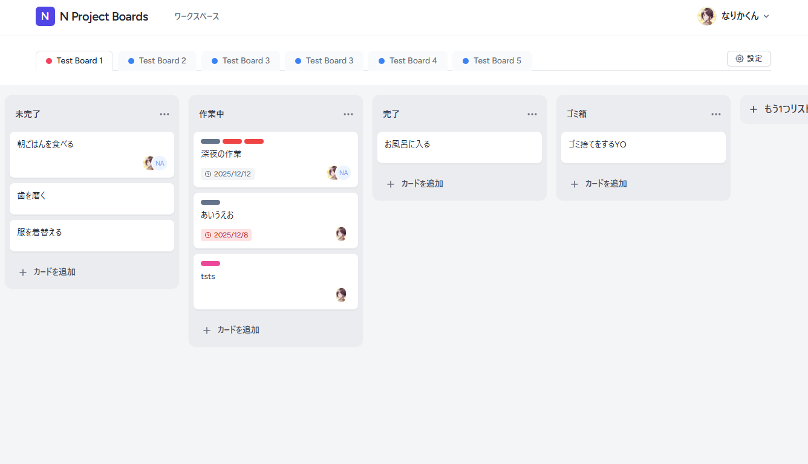The height and width of the screenshot is (464, 808).
Task: Open ワークスペース from the top bar
Action: coord(196,17)
